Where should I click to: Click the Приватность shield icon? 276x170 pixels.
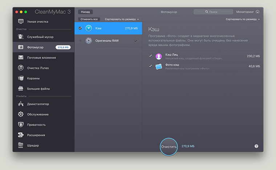[x=21, y=125]
